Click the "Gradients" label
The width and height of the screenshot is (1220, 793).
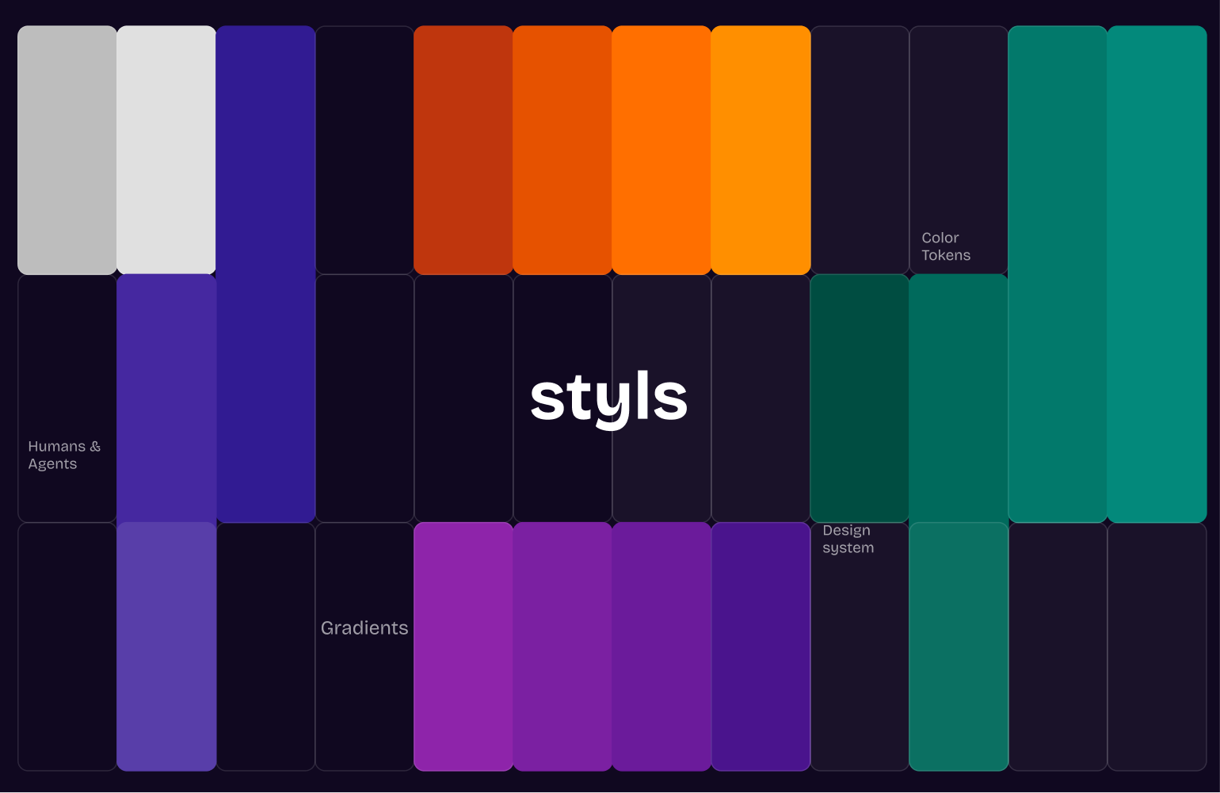coord(364,628)
